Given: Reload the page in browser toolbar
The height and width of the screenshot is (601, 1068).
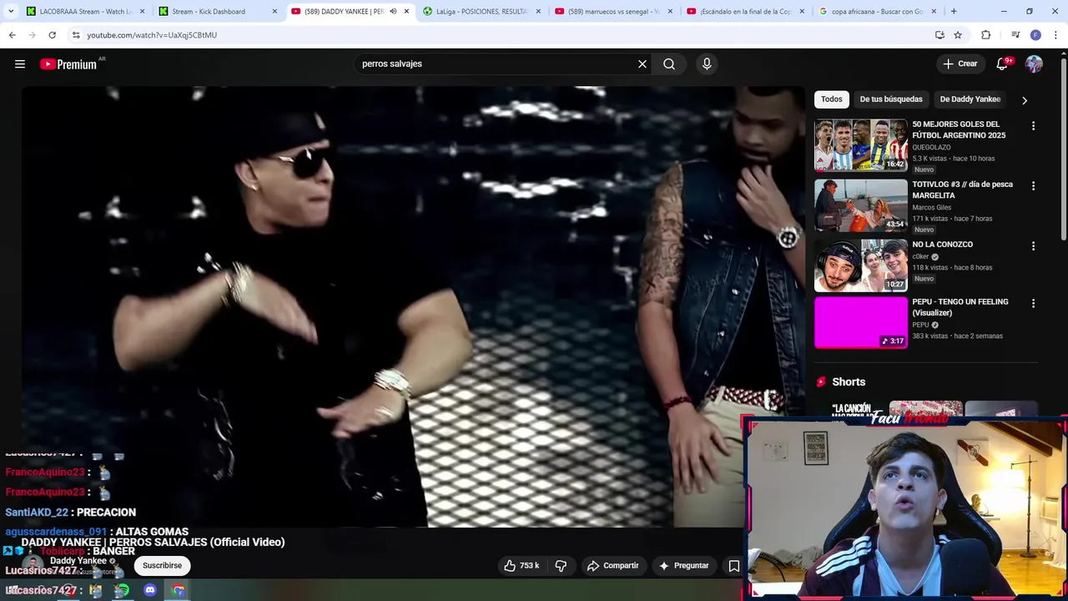Looking at the screenshot, I should 52,35.
